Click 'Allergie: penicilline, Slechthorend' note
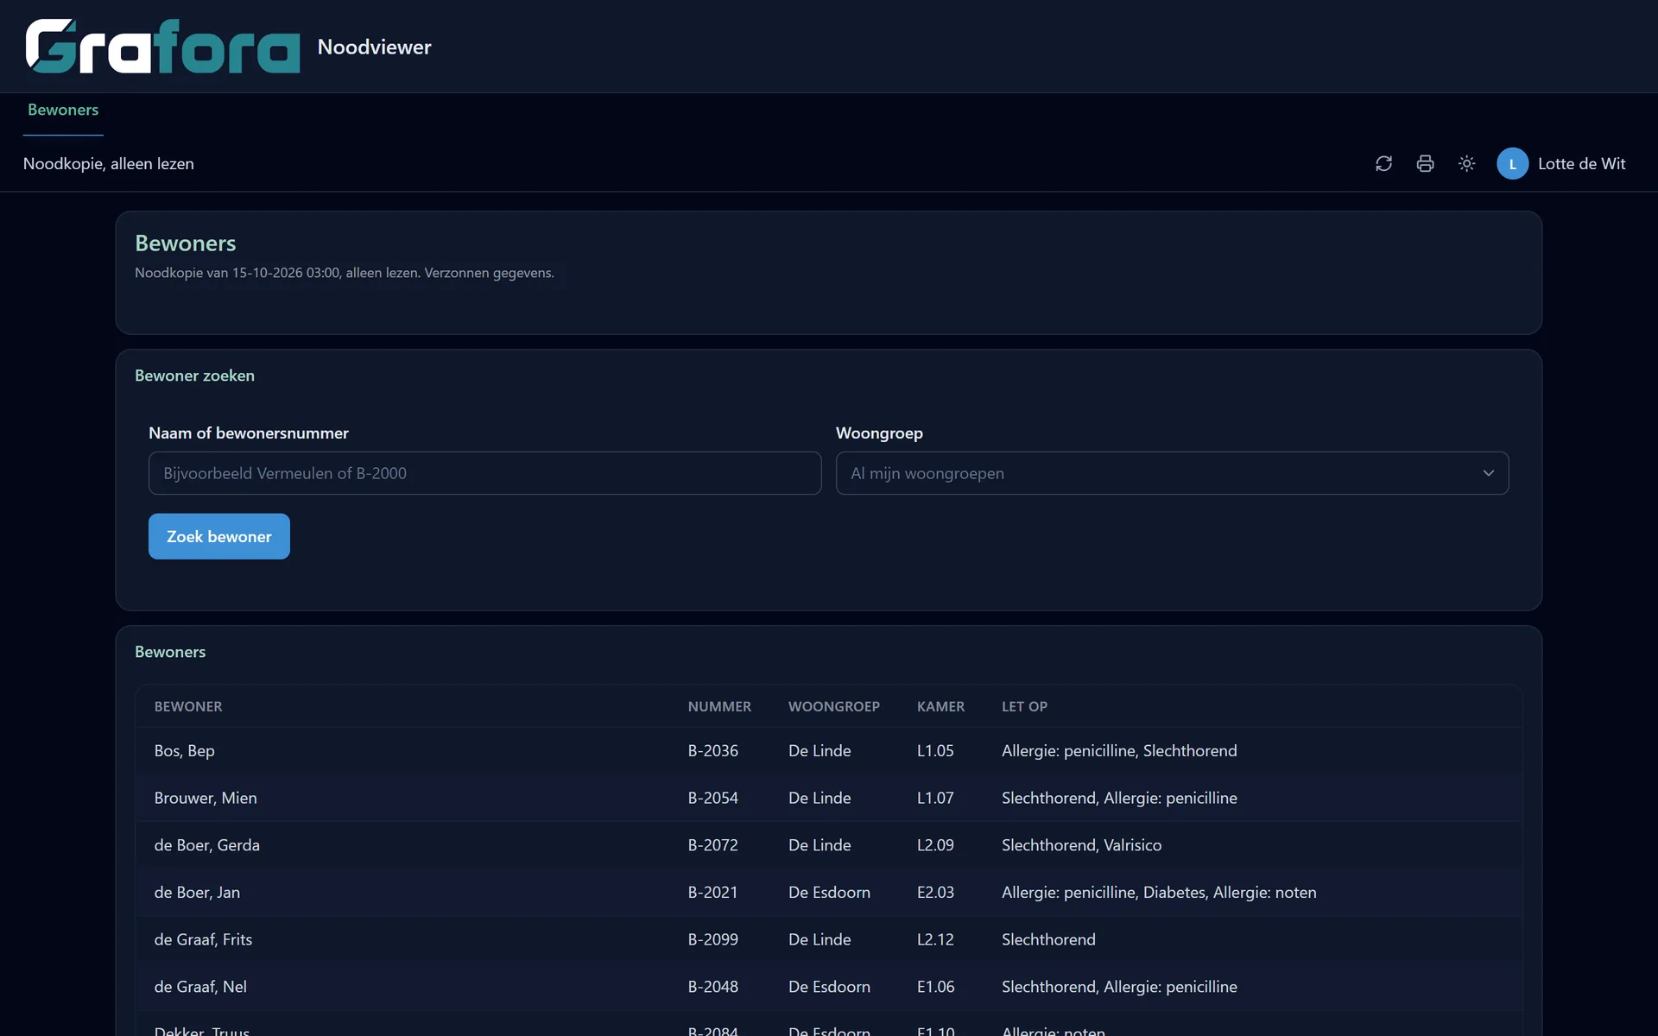The height and width of the screenshot is (1036, 1658). tap(1119, 751)
